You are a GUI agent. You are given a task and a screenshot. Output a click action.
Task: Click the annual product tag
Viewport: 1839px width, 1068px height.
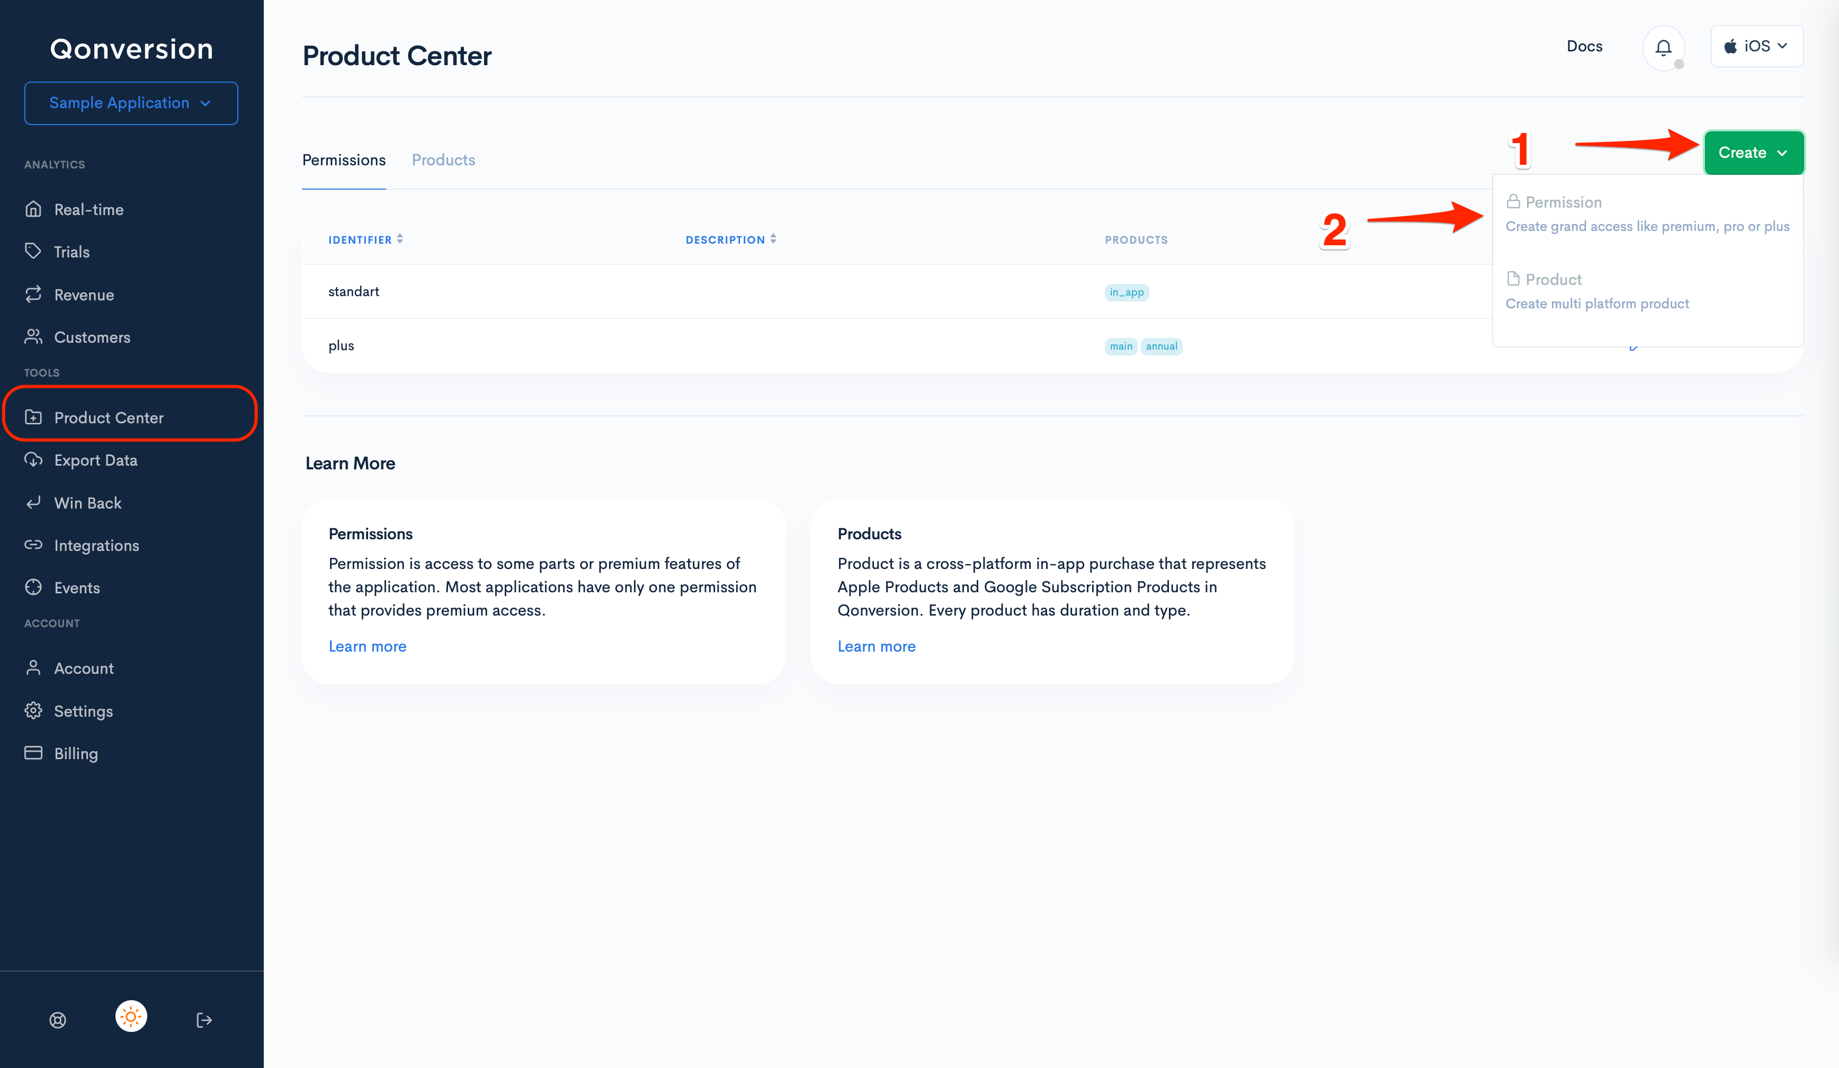(x=1161, y=346)
